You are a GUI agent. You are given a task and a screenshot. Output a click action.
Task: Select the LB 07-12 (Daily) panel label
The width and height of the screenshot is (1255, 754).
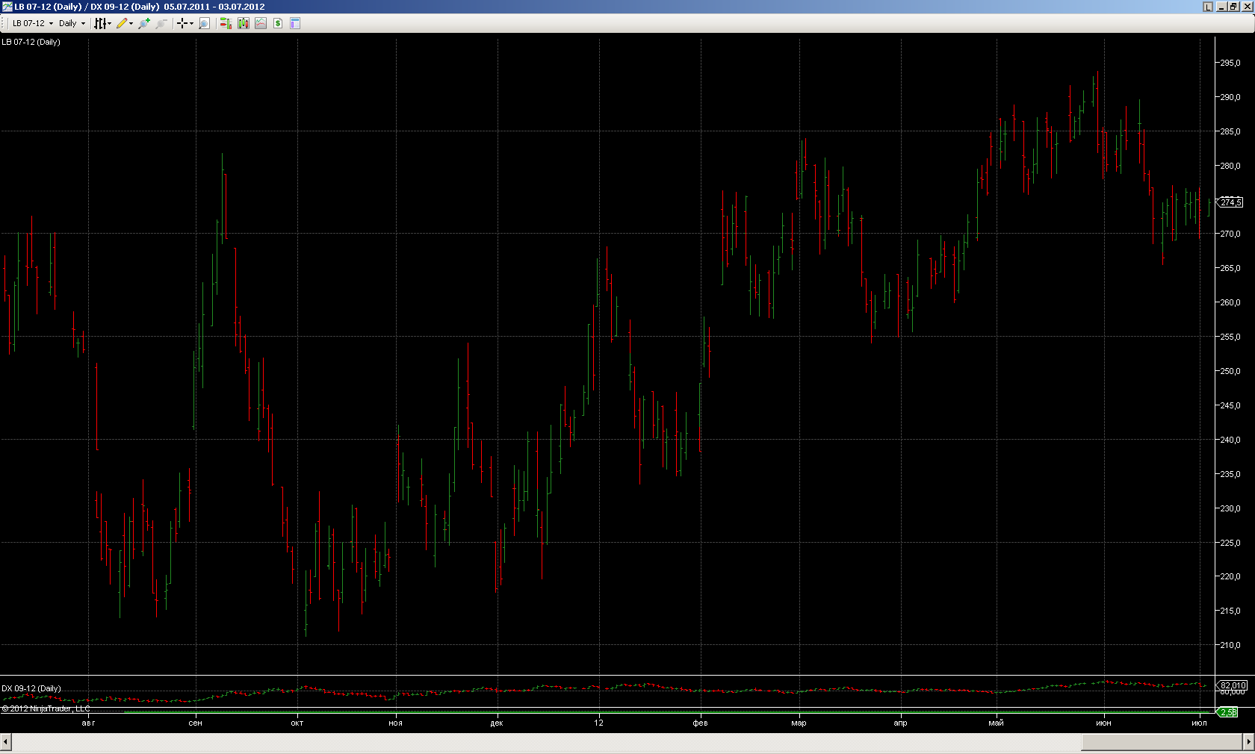pyautogui.click(x=31, y=42)
